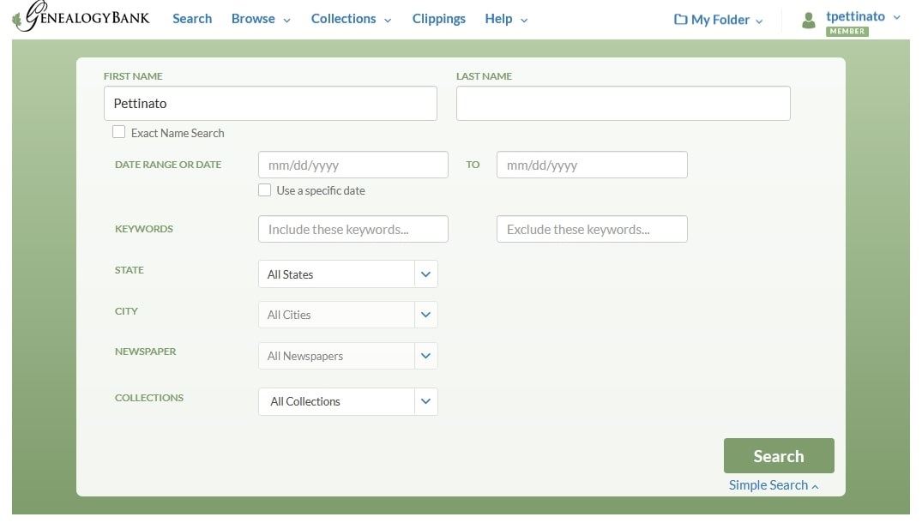Click the Collections field chevron arrow
Image resolution: width=922 pixels, height=523 pixels.
click(425, 401)
